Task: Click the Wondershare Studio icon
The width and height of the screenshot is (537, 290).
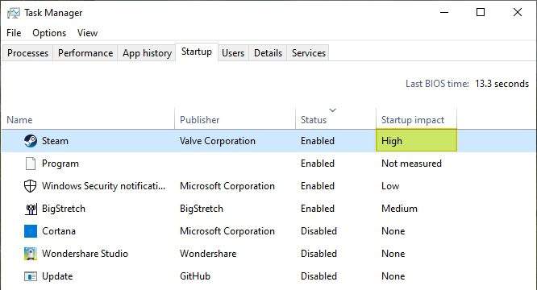Action: point(31,254)
